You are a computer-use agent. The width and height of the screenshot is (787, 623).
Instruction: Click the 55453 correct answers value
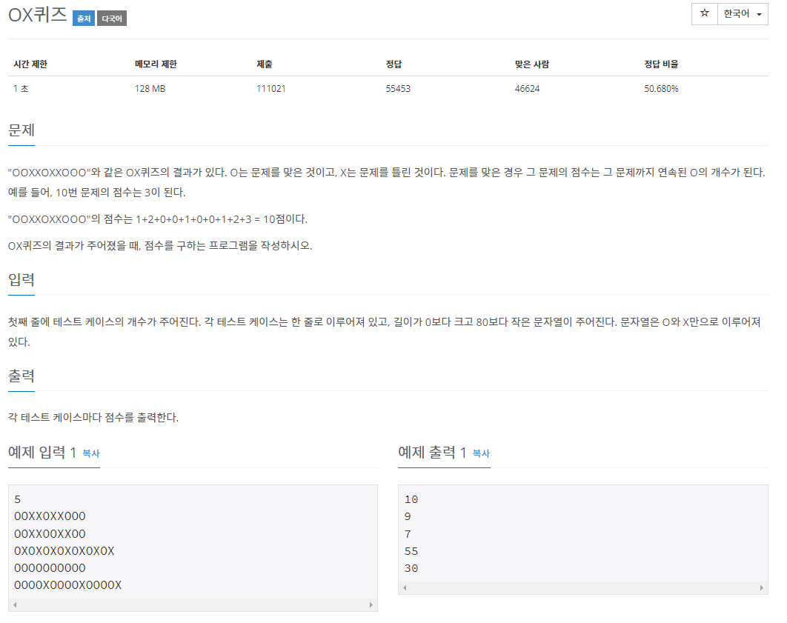tap(398, 89)
